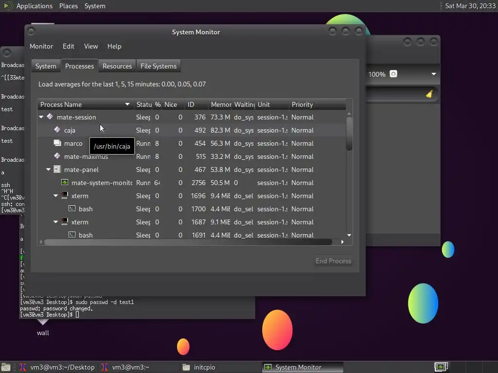
Task: Open the Places menu in top panel
Action: (68, 6)
